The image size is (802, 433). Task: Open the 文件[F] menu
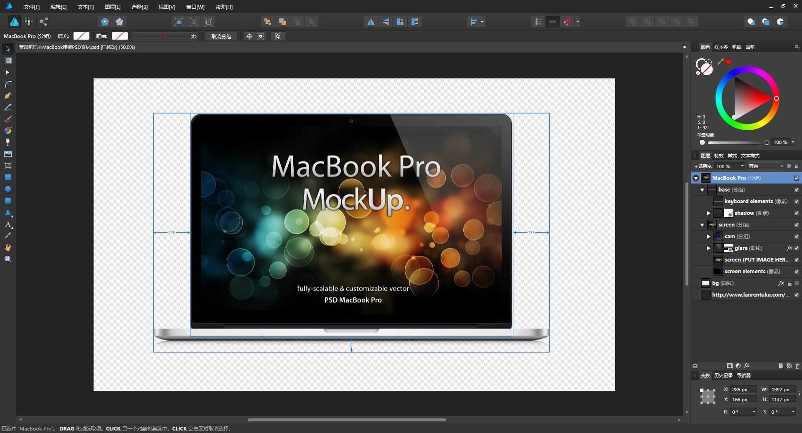(x=32, y=7)
